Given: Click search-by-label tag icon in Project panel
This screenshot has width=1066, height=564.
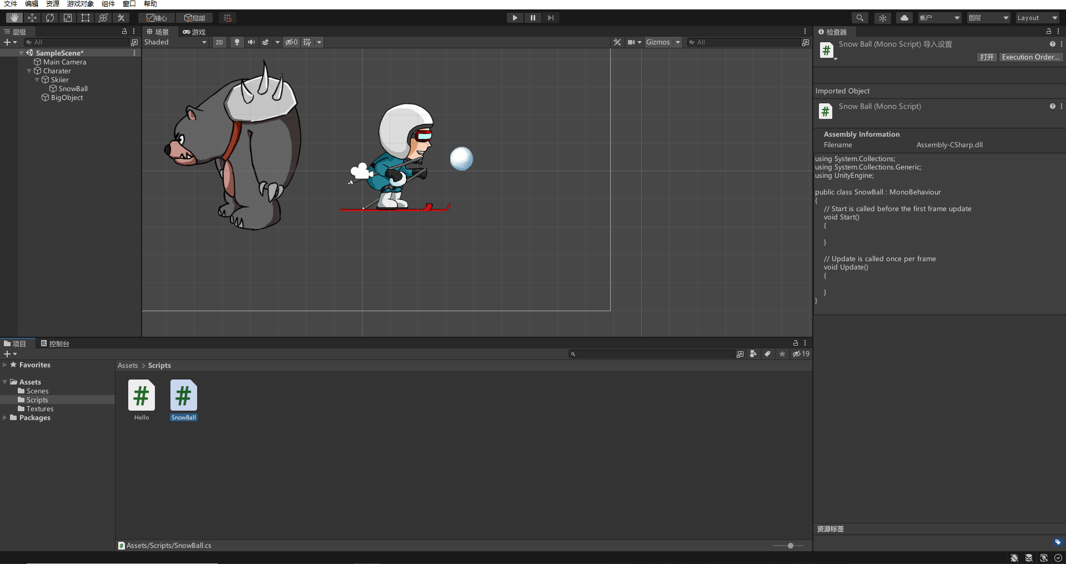Looking at the screenshot, I should pos(768,354).
